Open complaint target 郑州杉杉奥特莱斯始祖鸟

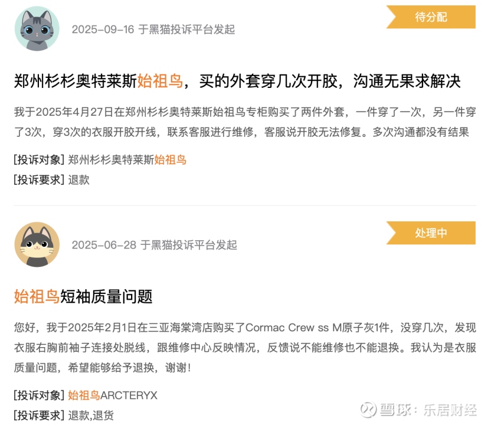127,160
